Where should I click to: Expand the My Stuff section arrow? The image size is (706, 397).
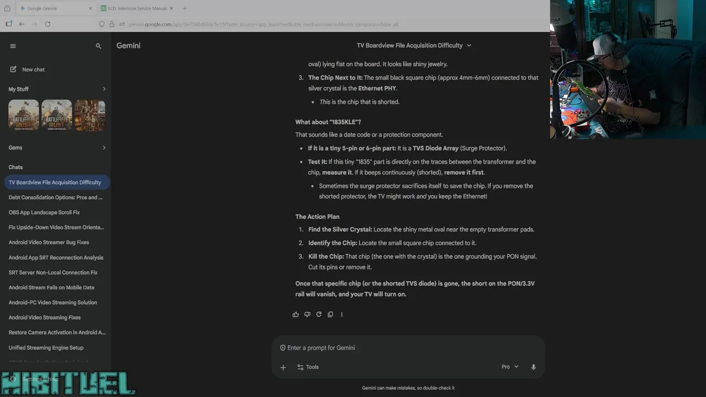pos(104,89)
